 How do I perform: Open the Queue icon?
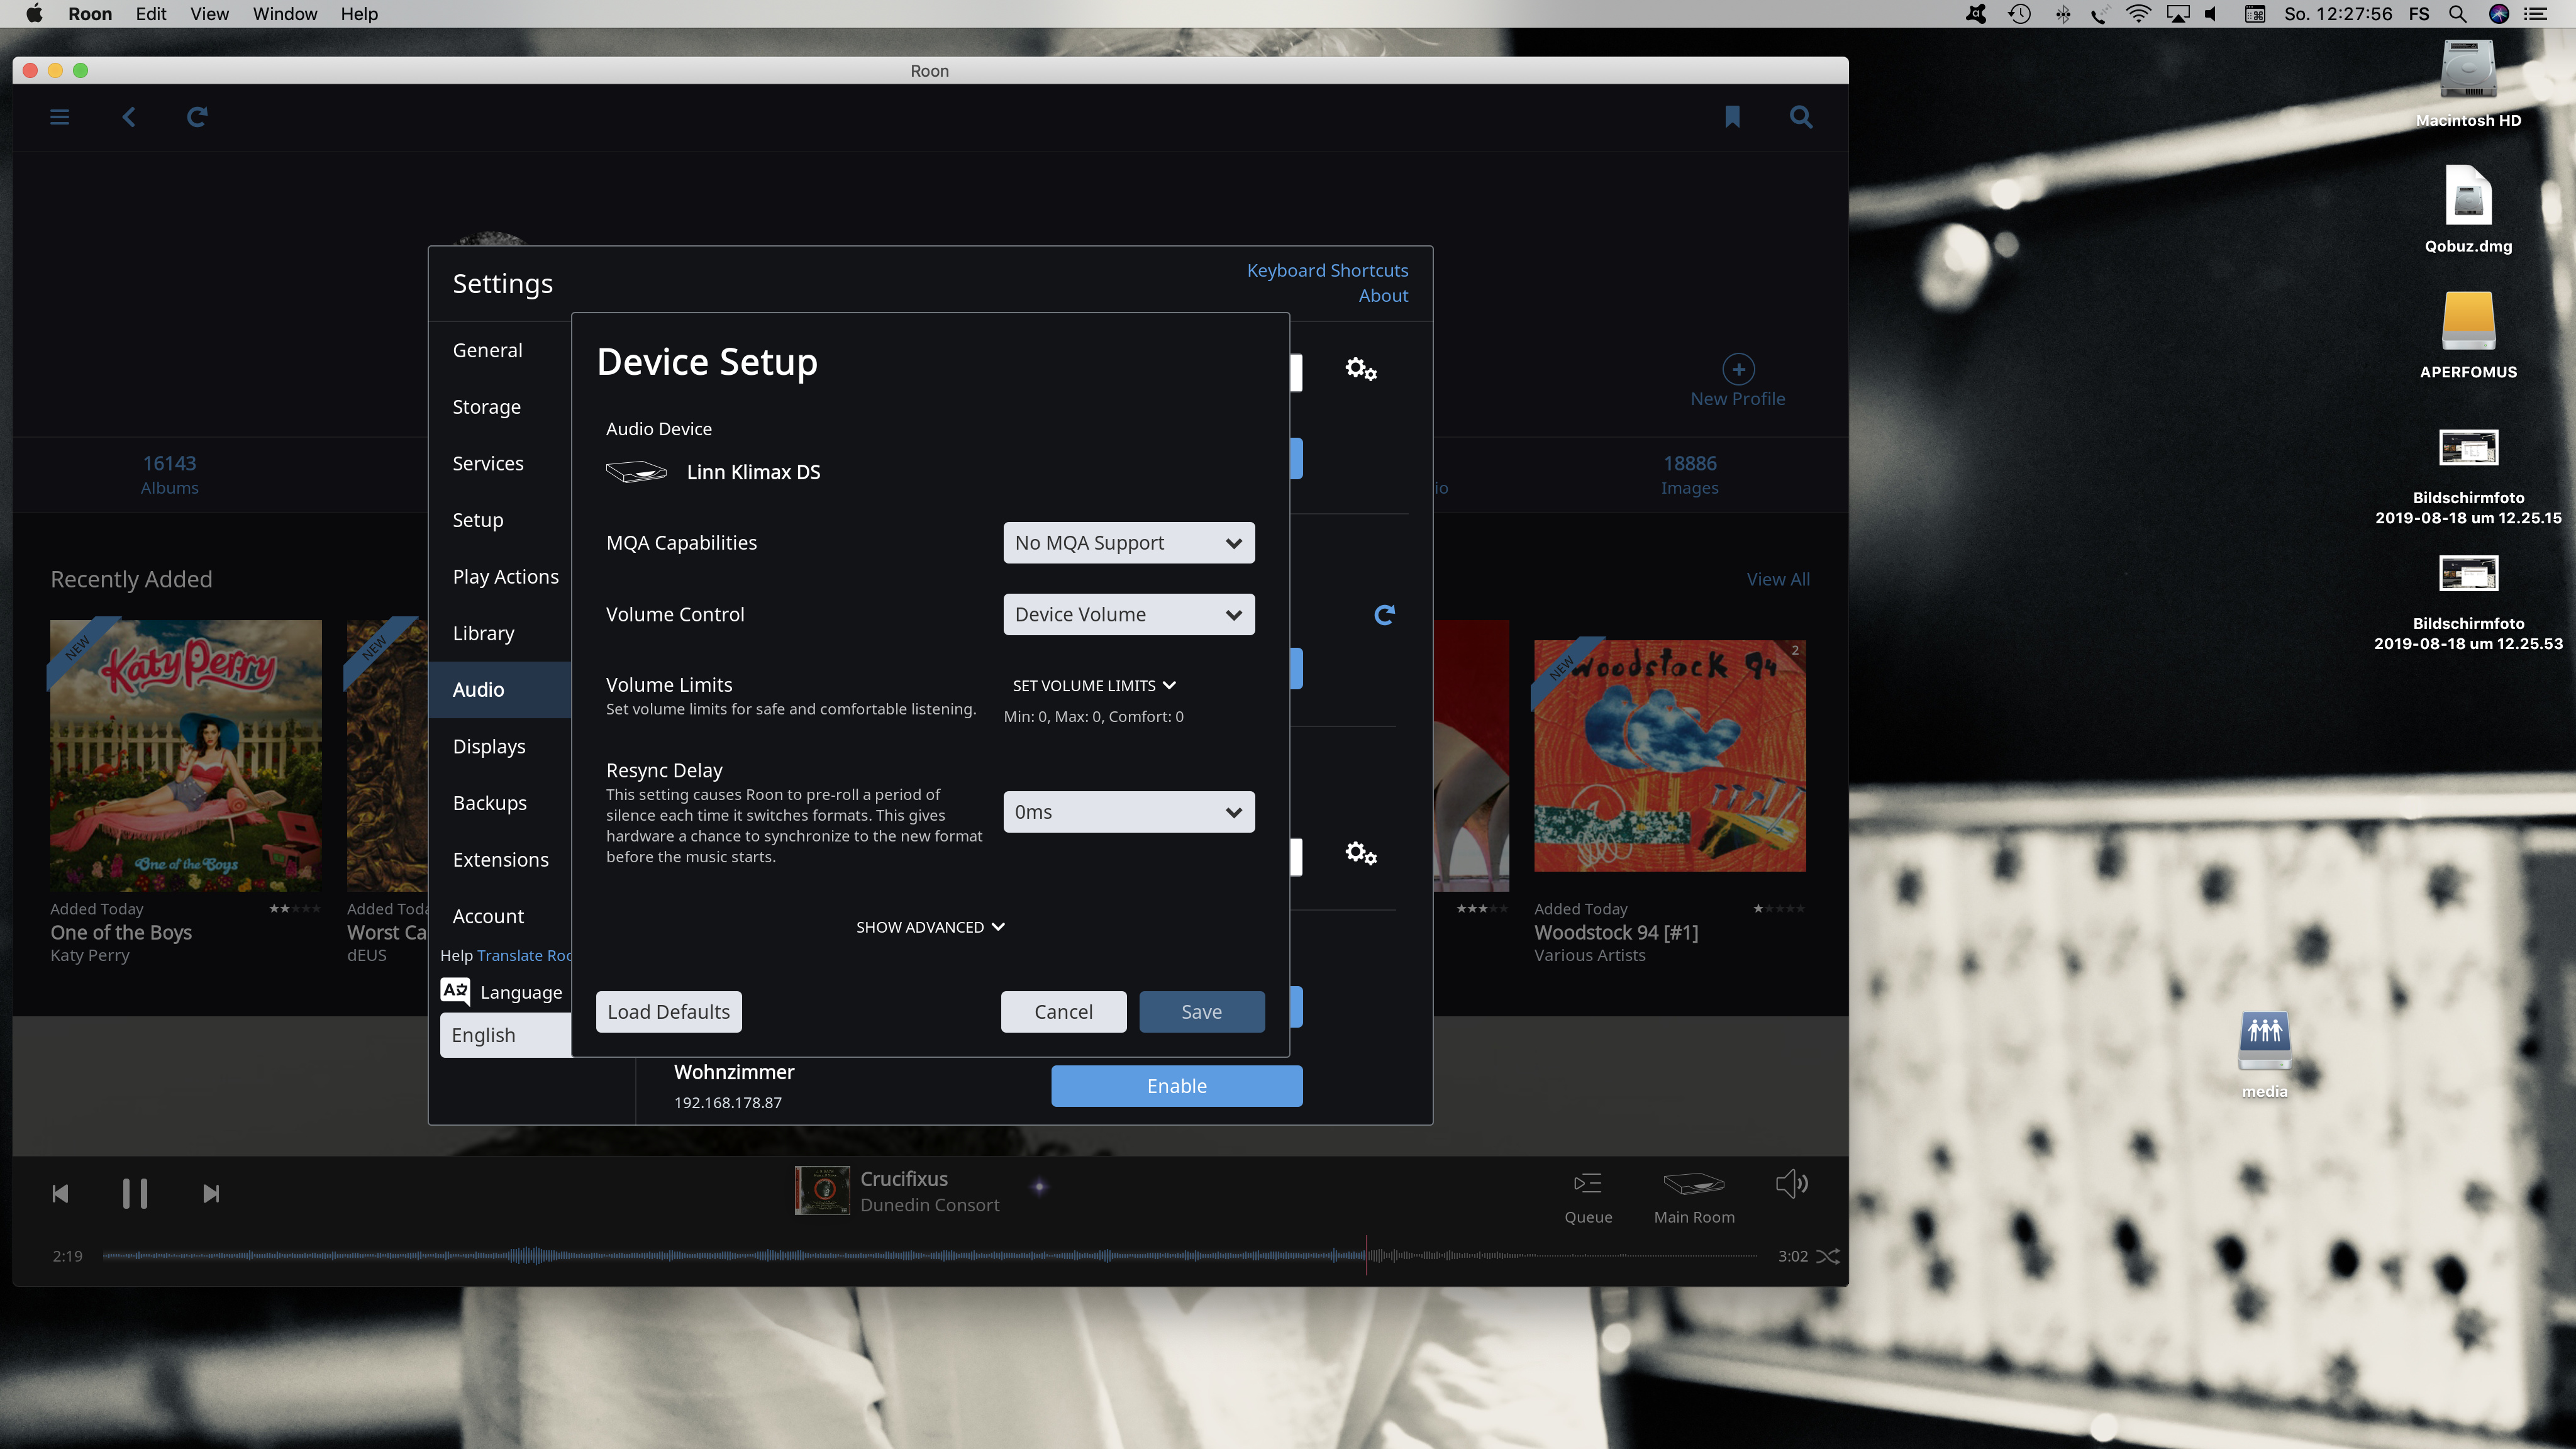pyautogui.click(x=1588, y=1184)
